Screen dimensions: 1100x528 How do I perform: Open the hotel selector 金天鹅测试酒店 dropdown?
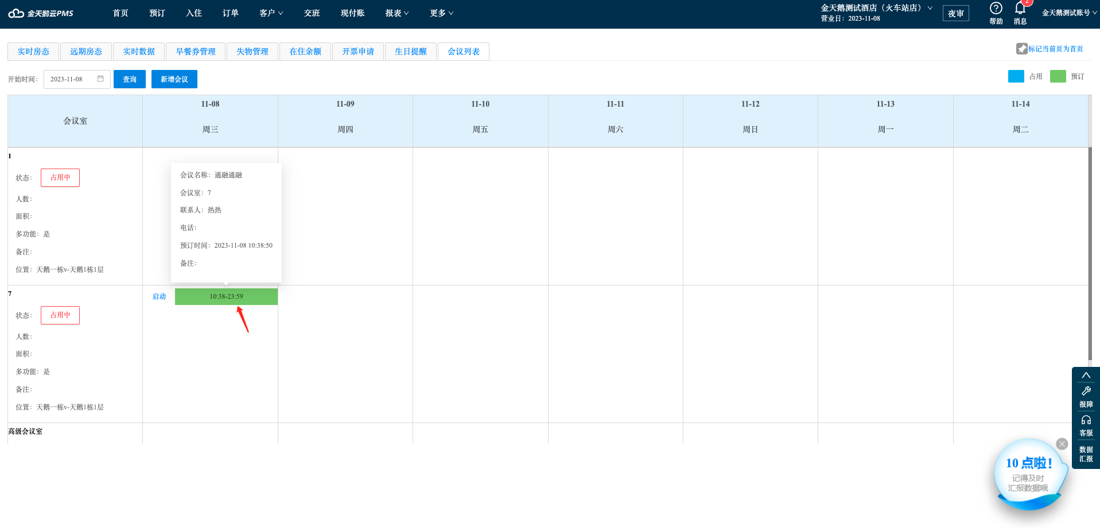[876, 8]
